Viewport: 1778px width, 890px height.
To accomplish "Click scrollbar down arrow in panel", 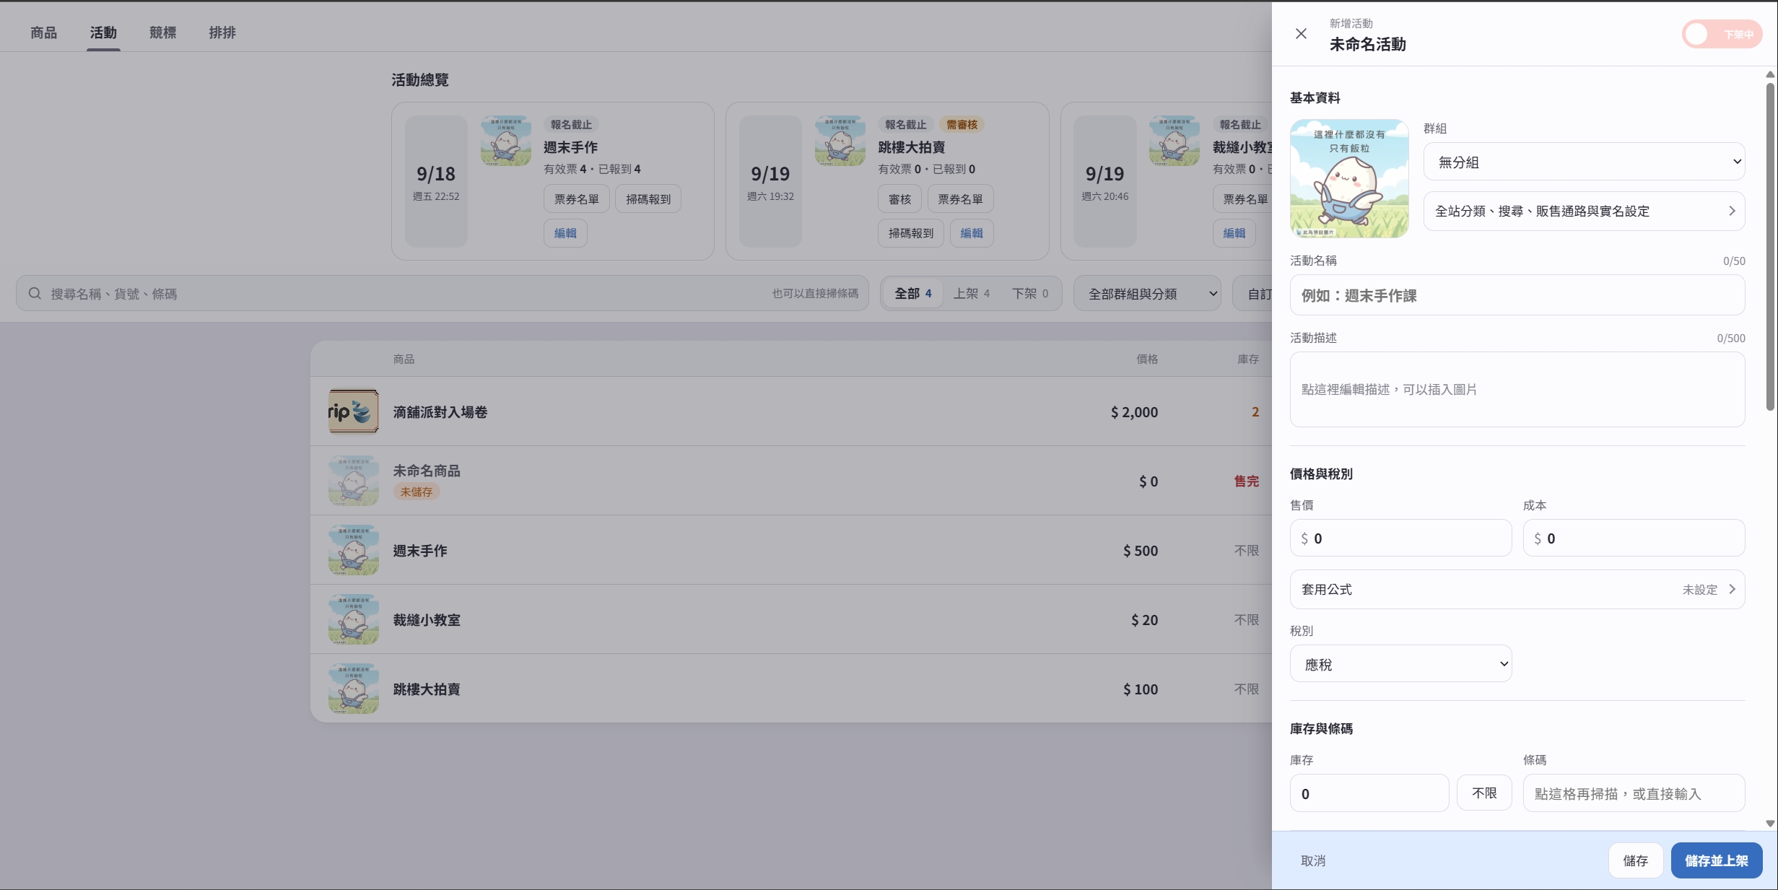I will [1770, 824].
